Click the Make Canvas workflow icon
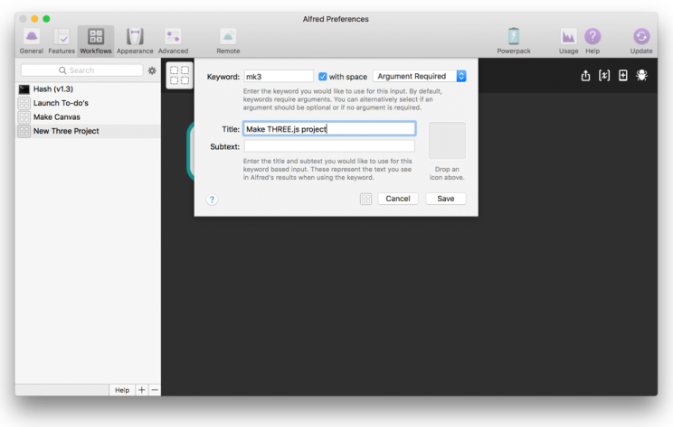 (24, 117)
